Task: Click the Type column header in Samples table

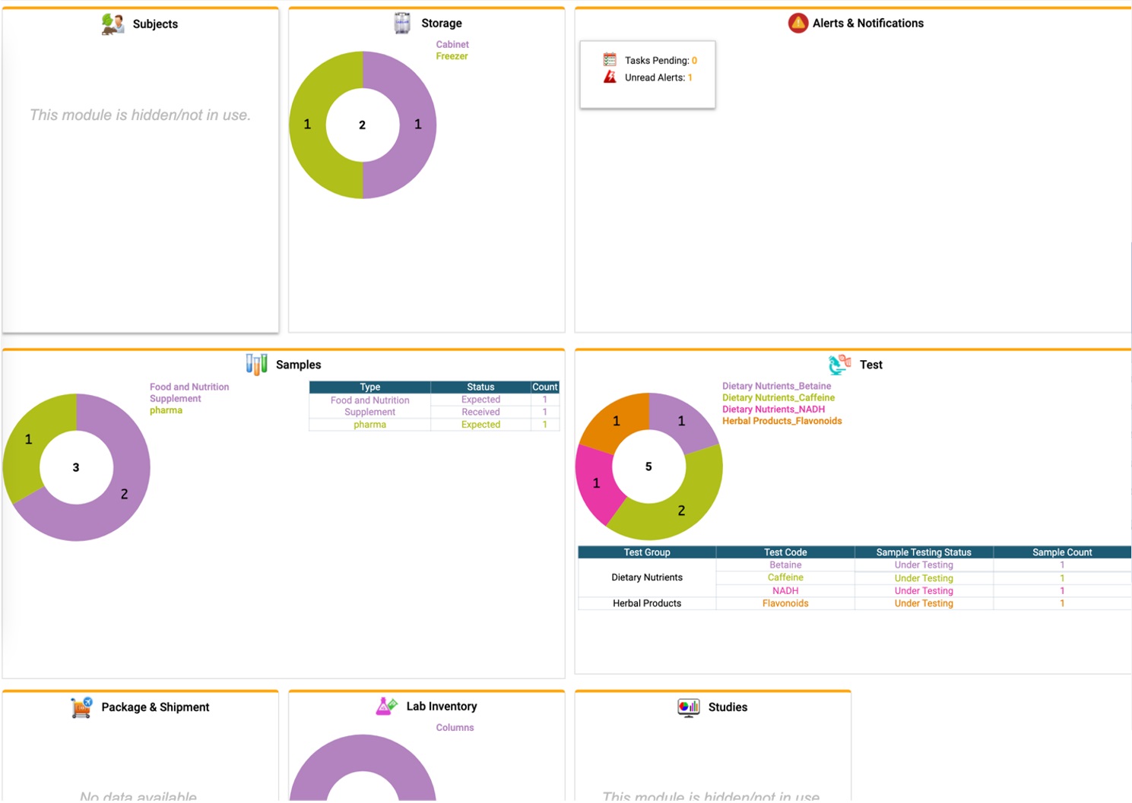Action: coord(370,387)
